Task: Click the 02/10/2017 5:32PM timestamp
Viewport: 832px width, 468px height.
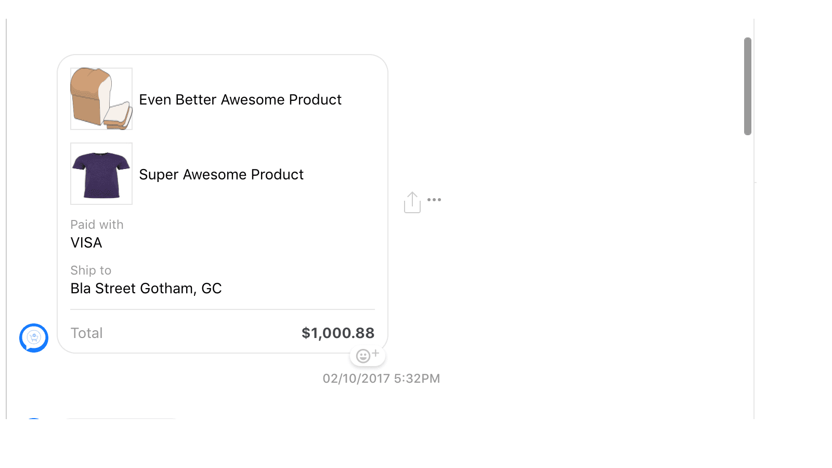Action: (x=381, y=378)
